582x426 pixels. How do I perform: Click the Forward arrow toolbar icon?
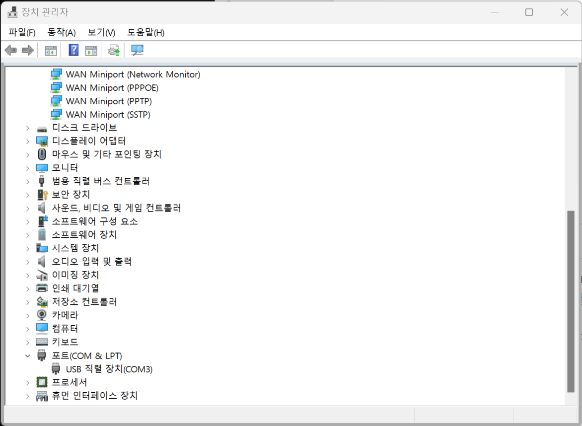pyautogui.click(x=28, y=50)
